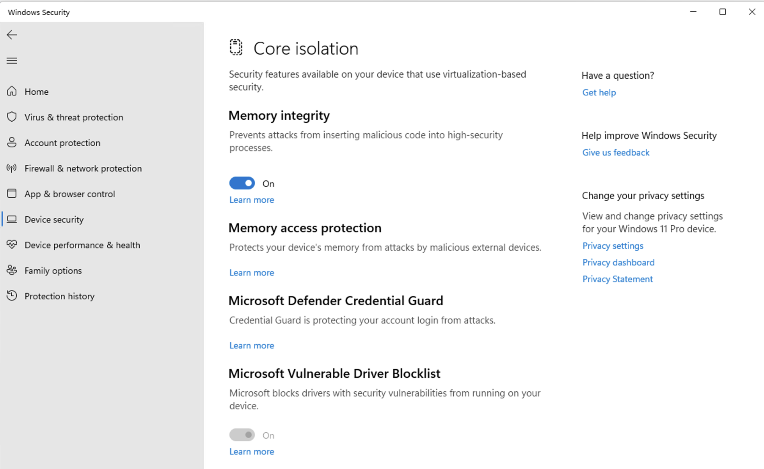This screenshot has width=764, height=469.
Task: Open the Give us feedback link
Action: point(615,152)
